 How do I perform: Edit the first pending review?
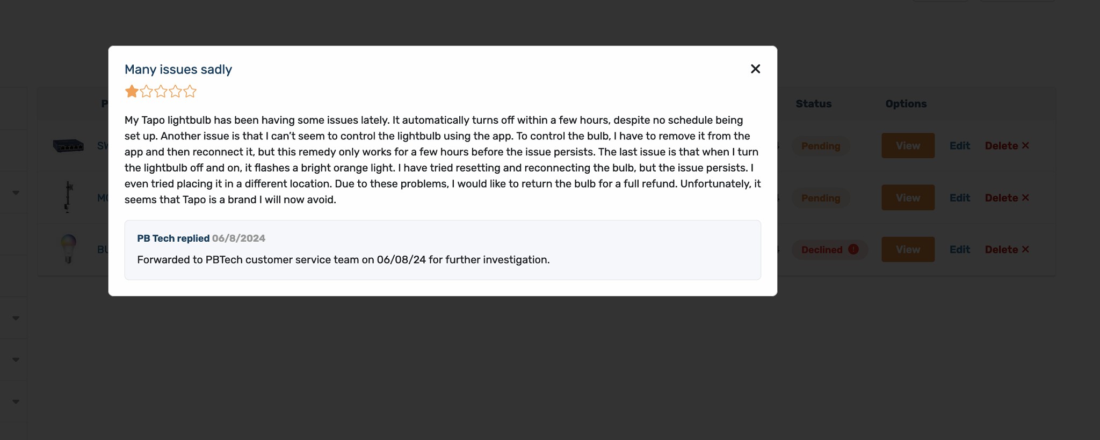click(960, 146)
